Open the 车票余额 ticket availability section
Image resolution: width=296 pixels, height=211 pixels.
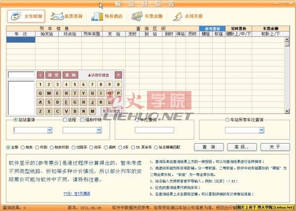click(147, 16)
